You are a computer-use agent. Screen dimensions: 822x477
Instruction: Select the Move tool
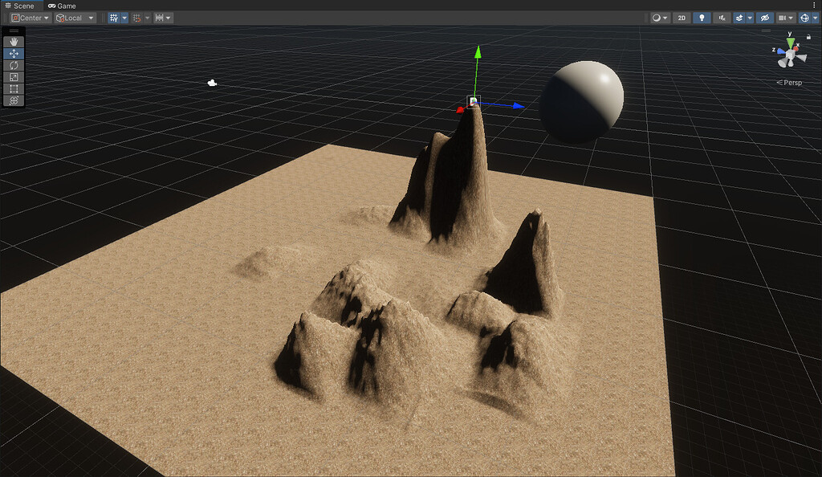(13, 53)
